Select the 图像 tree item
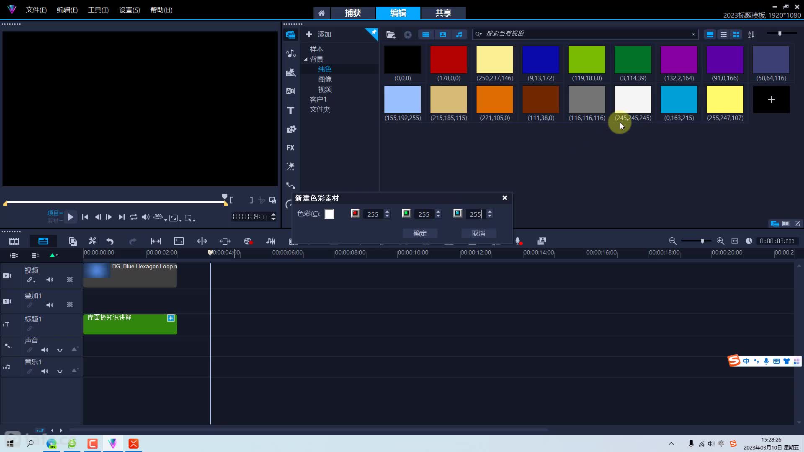This screenshot has width=804, height=452. coord(325,79)
